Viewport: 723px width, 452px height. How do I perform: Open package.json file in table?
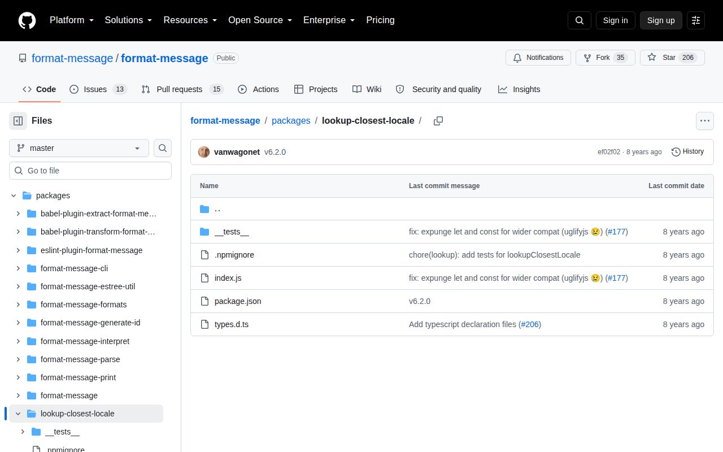click(x=238, y=301)
